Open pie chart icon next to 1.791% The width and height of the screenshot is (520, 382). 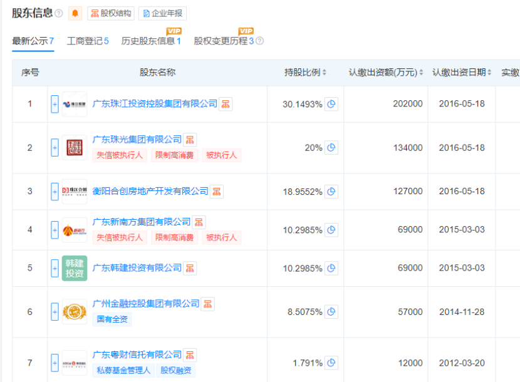pyautogui.click(x=331, y=363)
